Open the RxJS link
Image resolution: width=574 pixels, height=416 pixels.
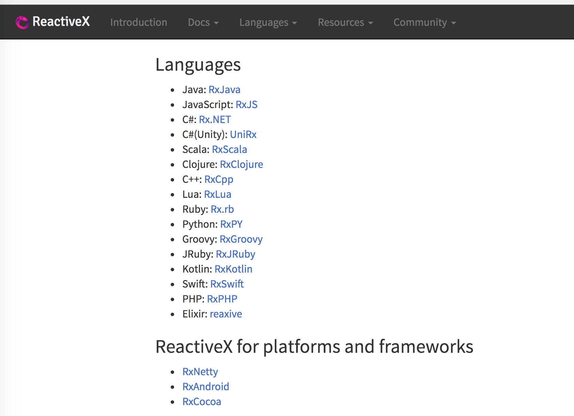pos(247,105)
